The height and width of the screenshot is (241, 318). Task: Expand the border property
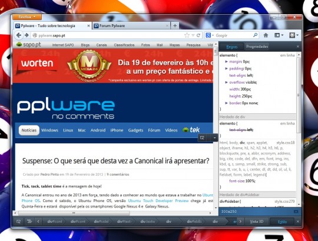pyautogui.click(x=226, y=103)
